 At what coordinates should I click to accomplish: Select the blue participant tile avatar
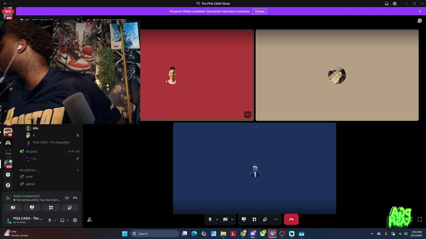(255, 171)
